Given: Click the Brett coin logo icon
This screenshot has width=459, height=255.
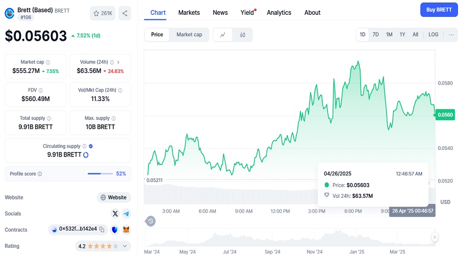Looking at the screenshot, I should pos(9,13).
